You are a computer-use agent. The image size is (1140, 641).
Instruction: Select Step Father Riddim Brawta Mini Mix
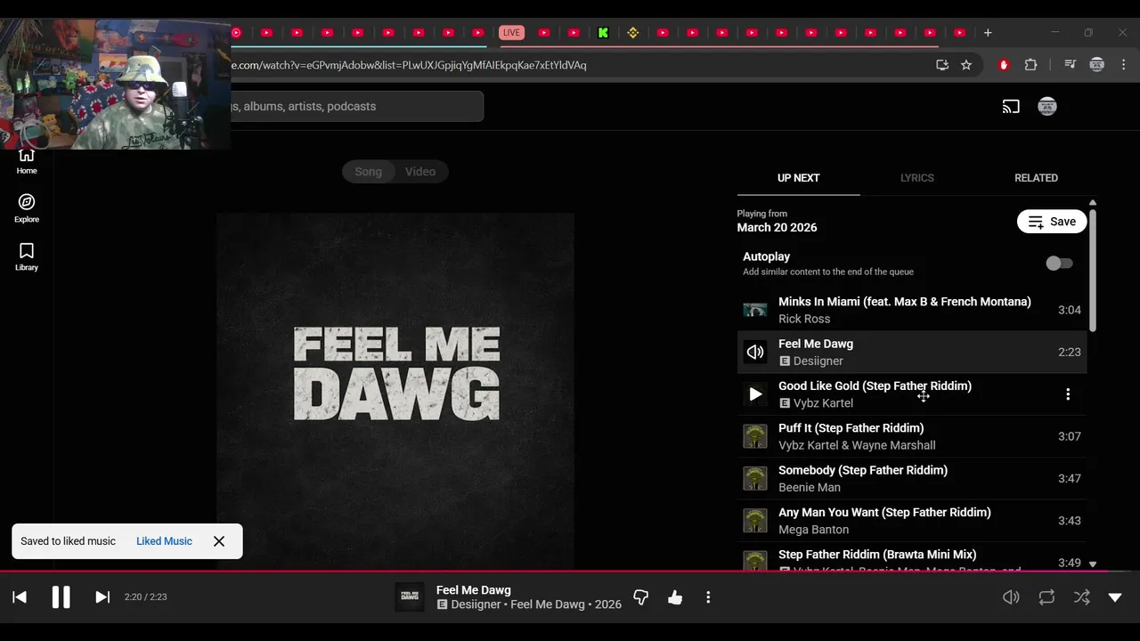click(x=911, y=557)
